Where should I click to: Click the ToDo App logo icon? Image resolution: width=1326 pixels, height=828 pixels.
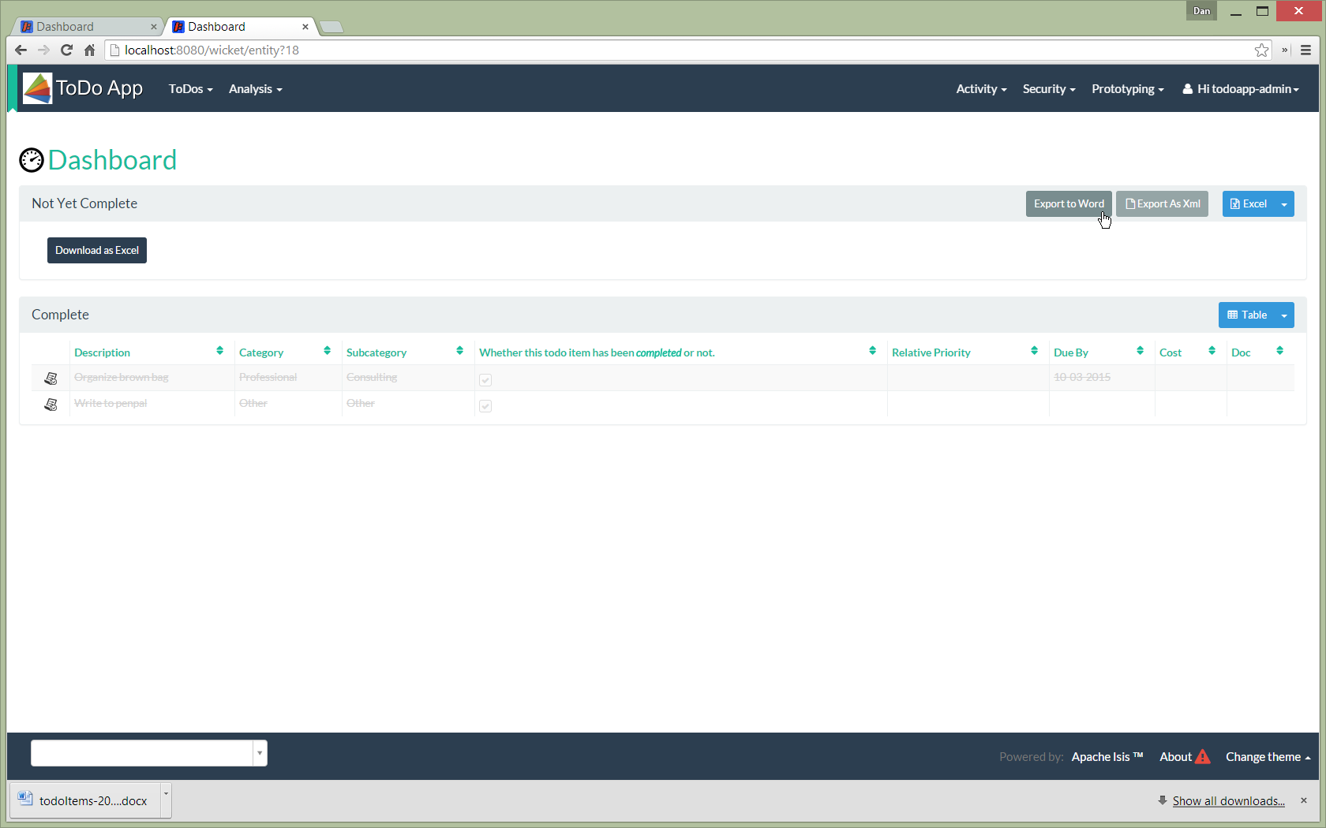click(37, 88)
